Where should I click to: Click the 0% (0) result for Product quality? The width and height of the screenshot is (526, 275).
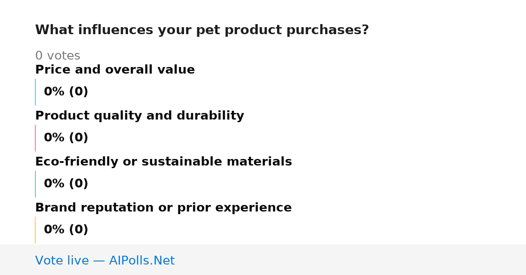pos(66,138)
